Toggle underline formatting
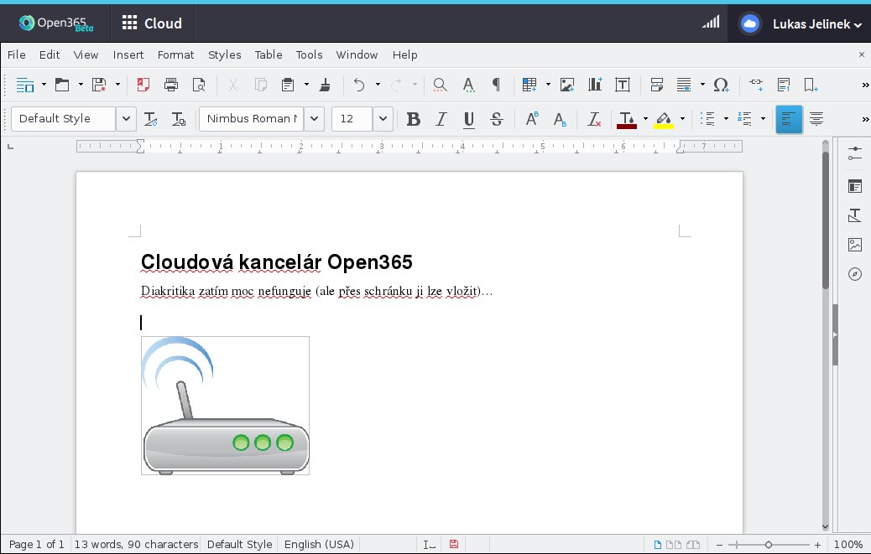871x554 pixels. [x=469, y=119]
